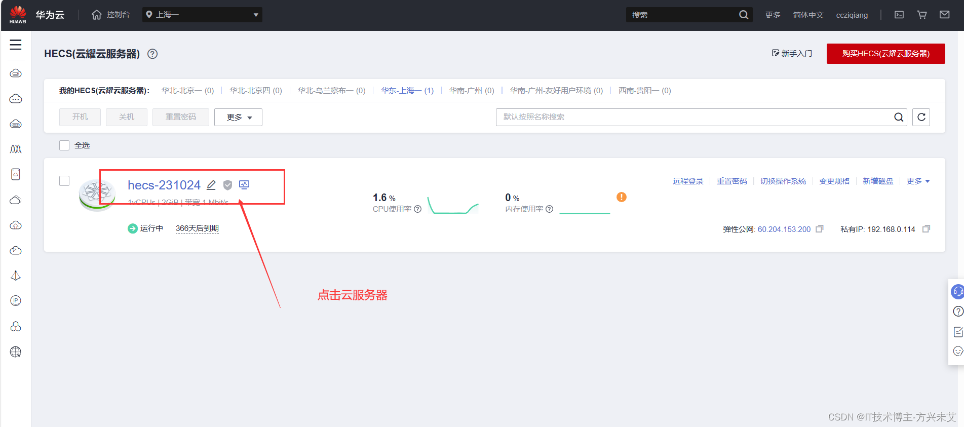
Task: Open the first cloud server sidebar icon
Action: click(x=16, y=73)
